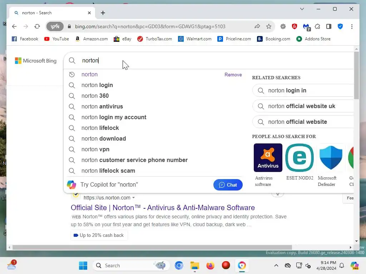Click 'Try Copilot for "norton"' text
Image resolution: width=366 pixels, height=274 pixels.
pyautogui.click(x=109, y=185)
